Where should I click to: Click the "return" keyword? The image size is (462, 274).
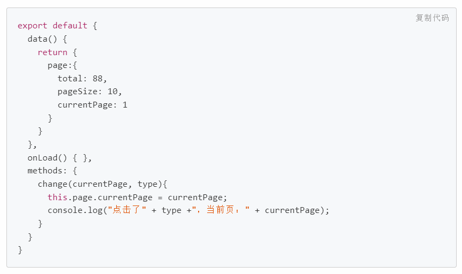coord(52,52)
